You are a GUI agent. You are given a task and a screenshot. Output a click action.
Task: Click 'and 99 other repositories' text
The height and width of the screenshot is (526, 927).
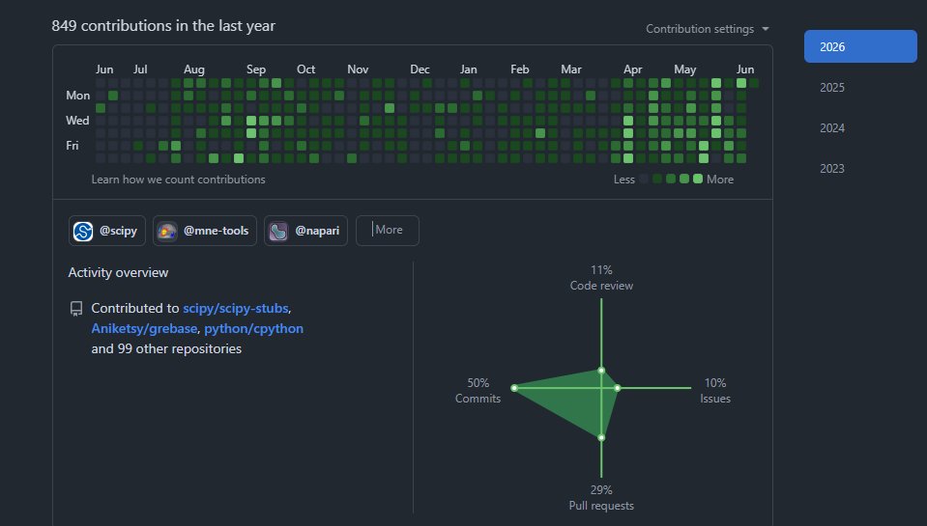(x=166, y=348)
